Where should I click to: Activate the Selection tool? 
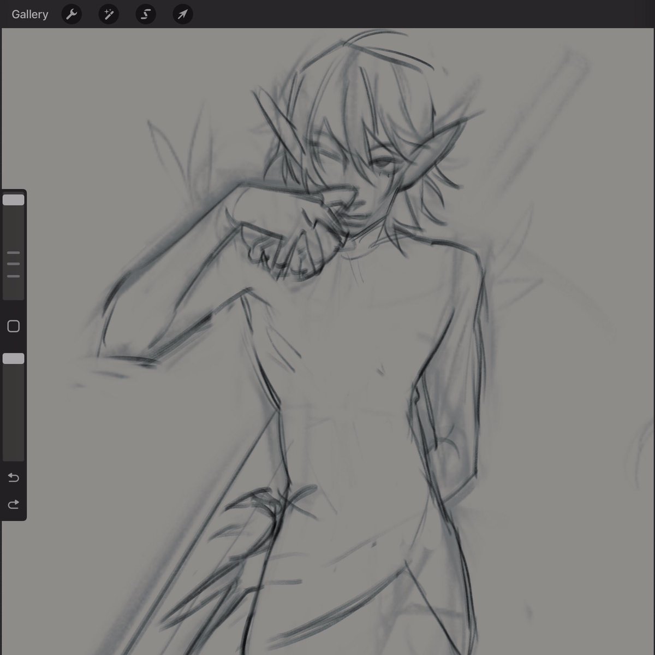coord(146,14)
